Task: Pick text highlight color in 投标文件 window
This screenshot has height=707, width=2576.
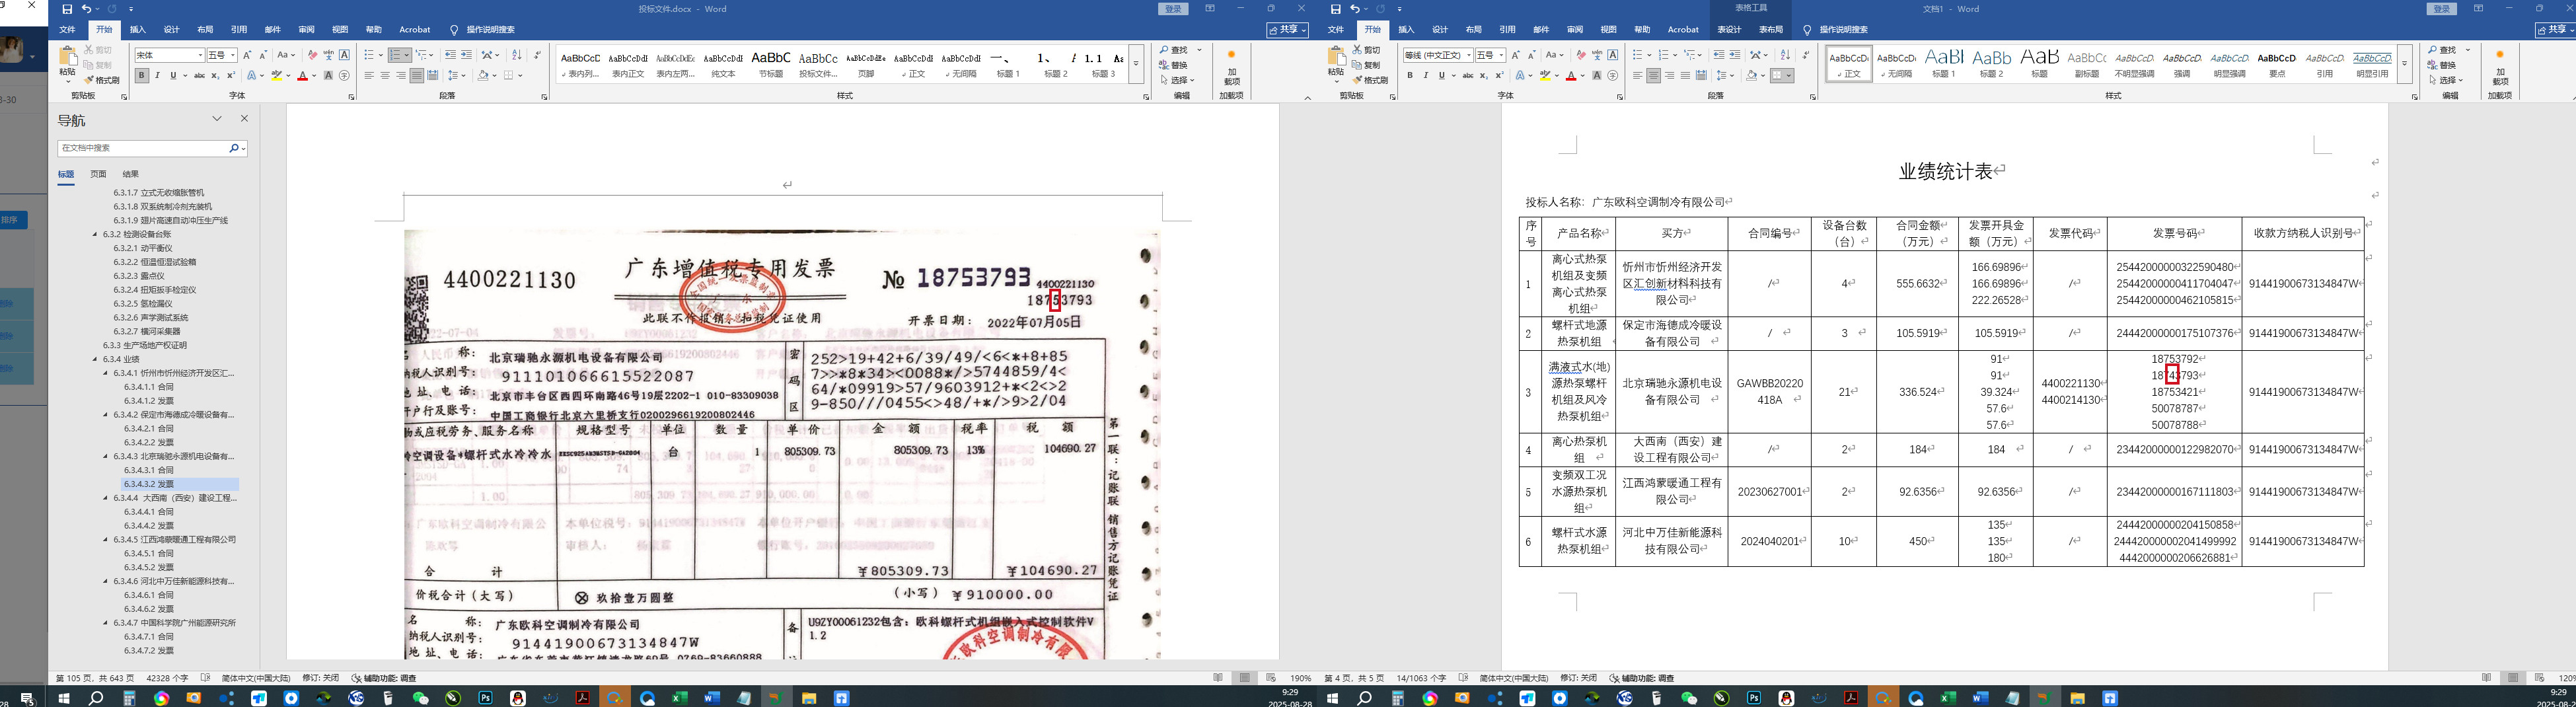Action: point(277,75)
